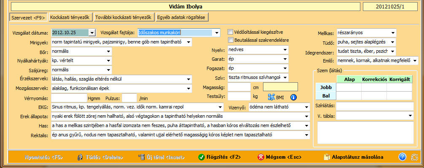
Task: Expand the Mozgásszervek dropdown
Action: (x=188, y=88)
